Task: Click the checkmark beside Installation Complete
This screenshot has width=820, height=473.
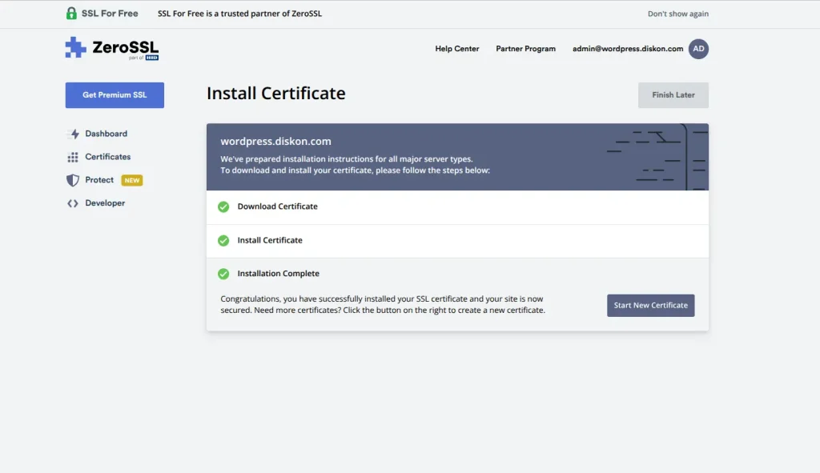Action: (223, 274)
